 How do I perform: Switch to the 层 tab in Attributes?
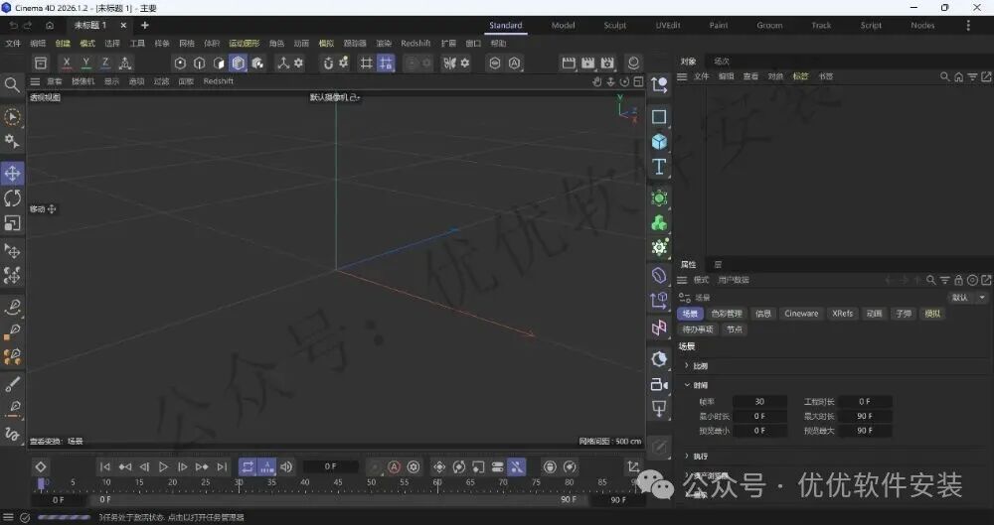pyautogui.click(x=719, y=265)
